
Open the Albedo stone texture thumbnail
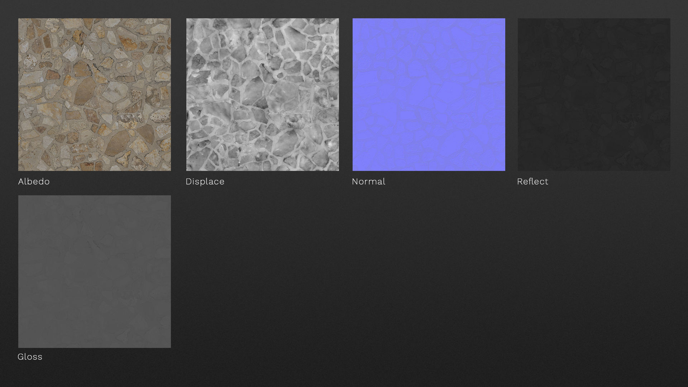95,95
